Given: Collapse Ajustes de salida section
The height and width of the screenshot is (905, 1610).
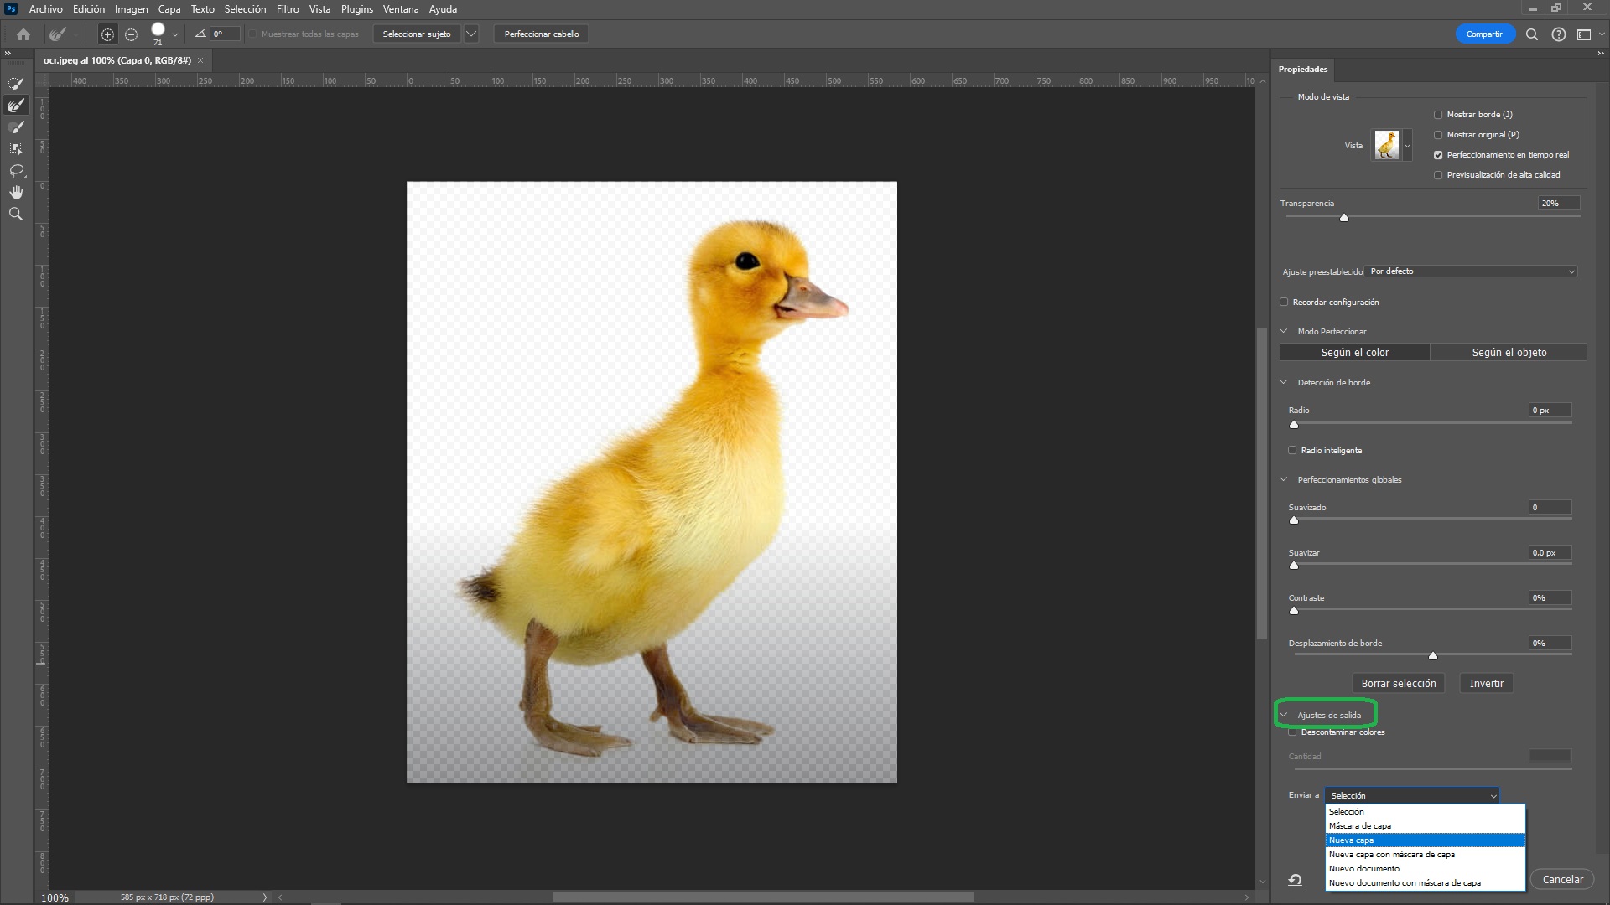Looking at the screenshot, I should (x=1284, y=715).
